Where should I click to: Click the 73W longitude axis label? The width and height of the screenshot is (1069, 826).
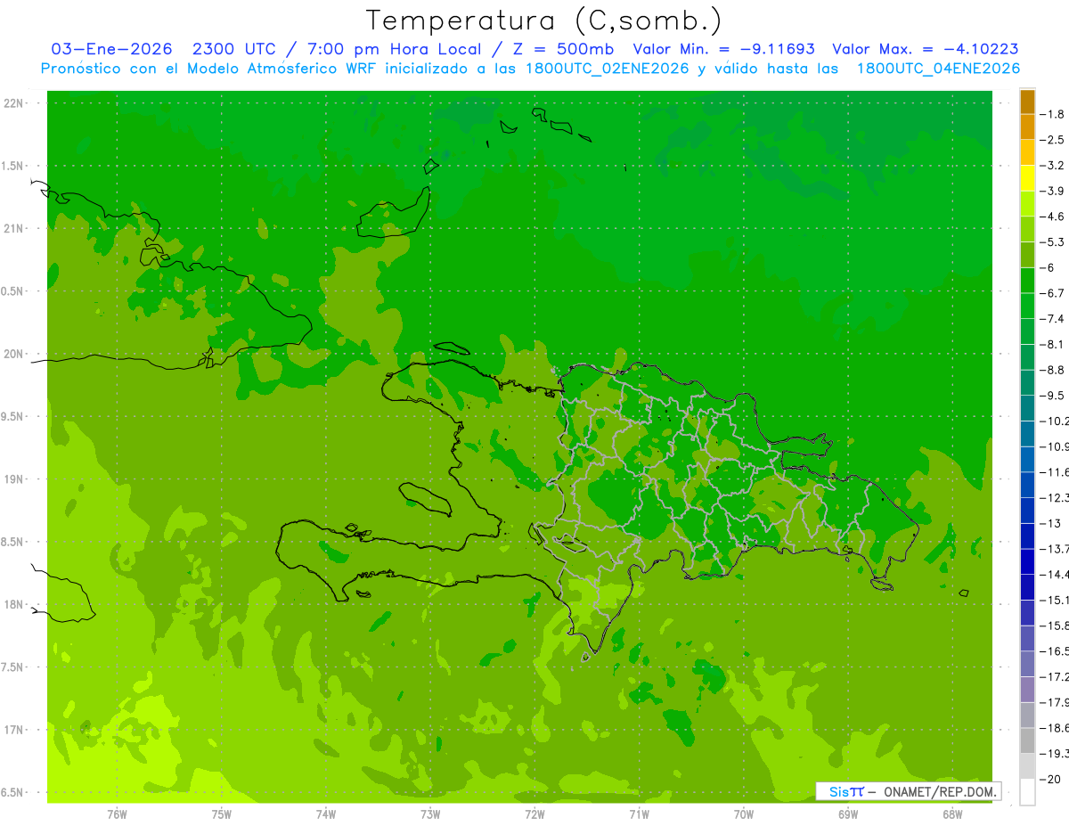430,814
